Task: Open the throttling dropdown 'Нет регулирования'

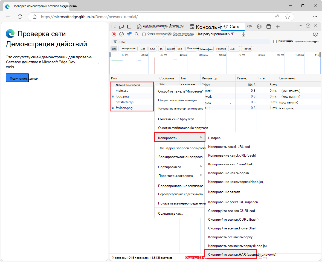Action: pyautogui.click(x=215, y=34)
